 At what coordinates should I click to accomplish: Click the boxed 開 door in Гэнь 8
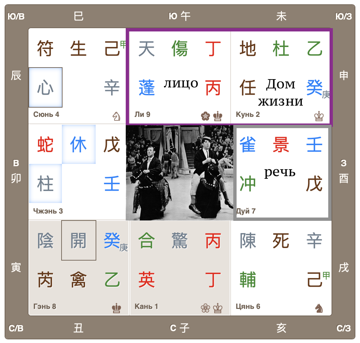[x=79, y=240]
